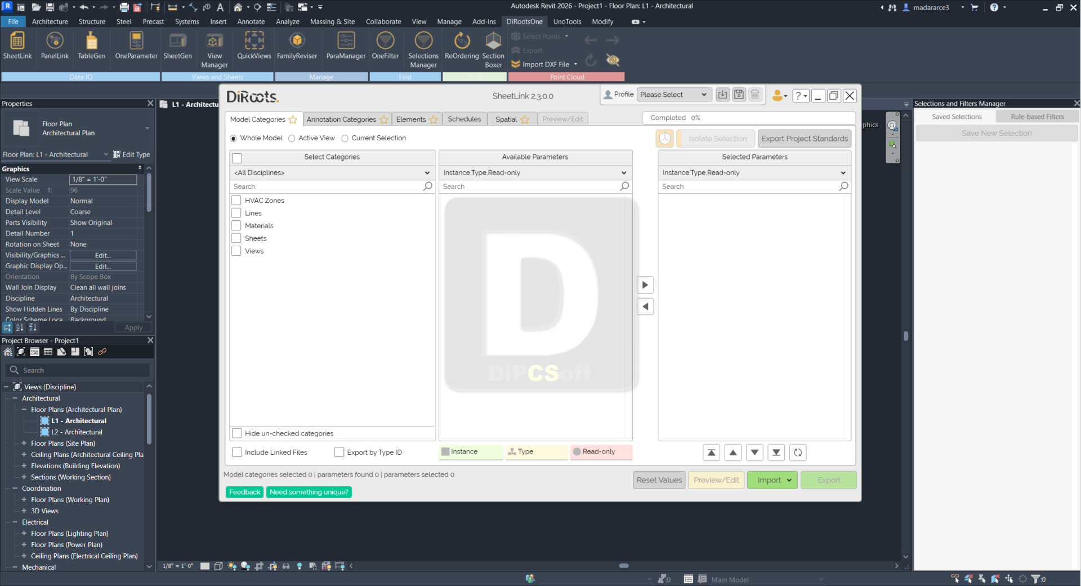Select the Active View radio option
This screenshot has width=1081, height=586.
pyautogui.click(x=292, y=139)
